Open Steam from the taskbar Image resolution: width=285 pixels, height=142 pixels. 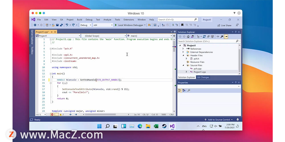click(164, 126)
